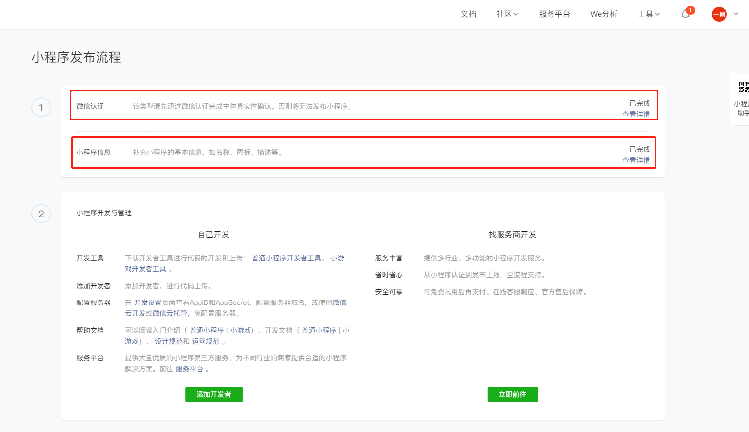Click the text 提供多行业、多功能的小程序开发服务。
The width and height of the screenshot is (749, 432).
[x=486, y=258]
